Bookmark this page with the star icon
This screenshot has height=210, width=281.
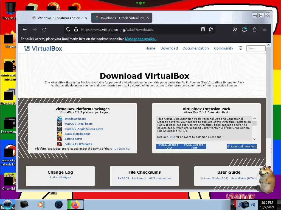pyautogui.click(x=211, y=29)
